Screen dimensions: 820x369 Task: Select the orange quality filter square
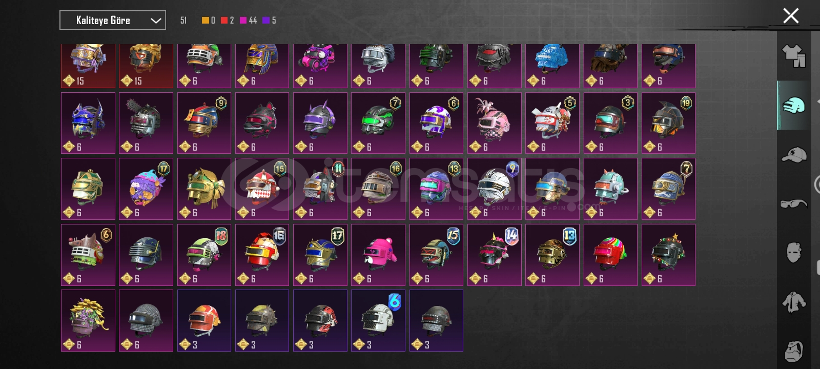click(206, 20)
